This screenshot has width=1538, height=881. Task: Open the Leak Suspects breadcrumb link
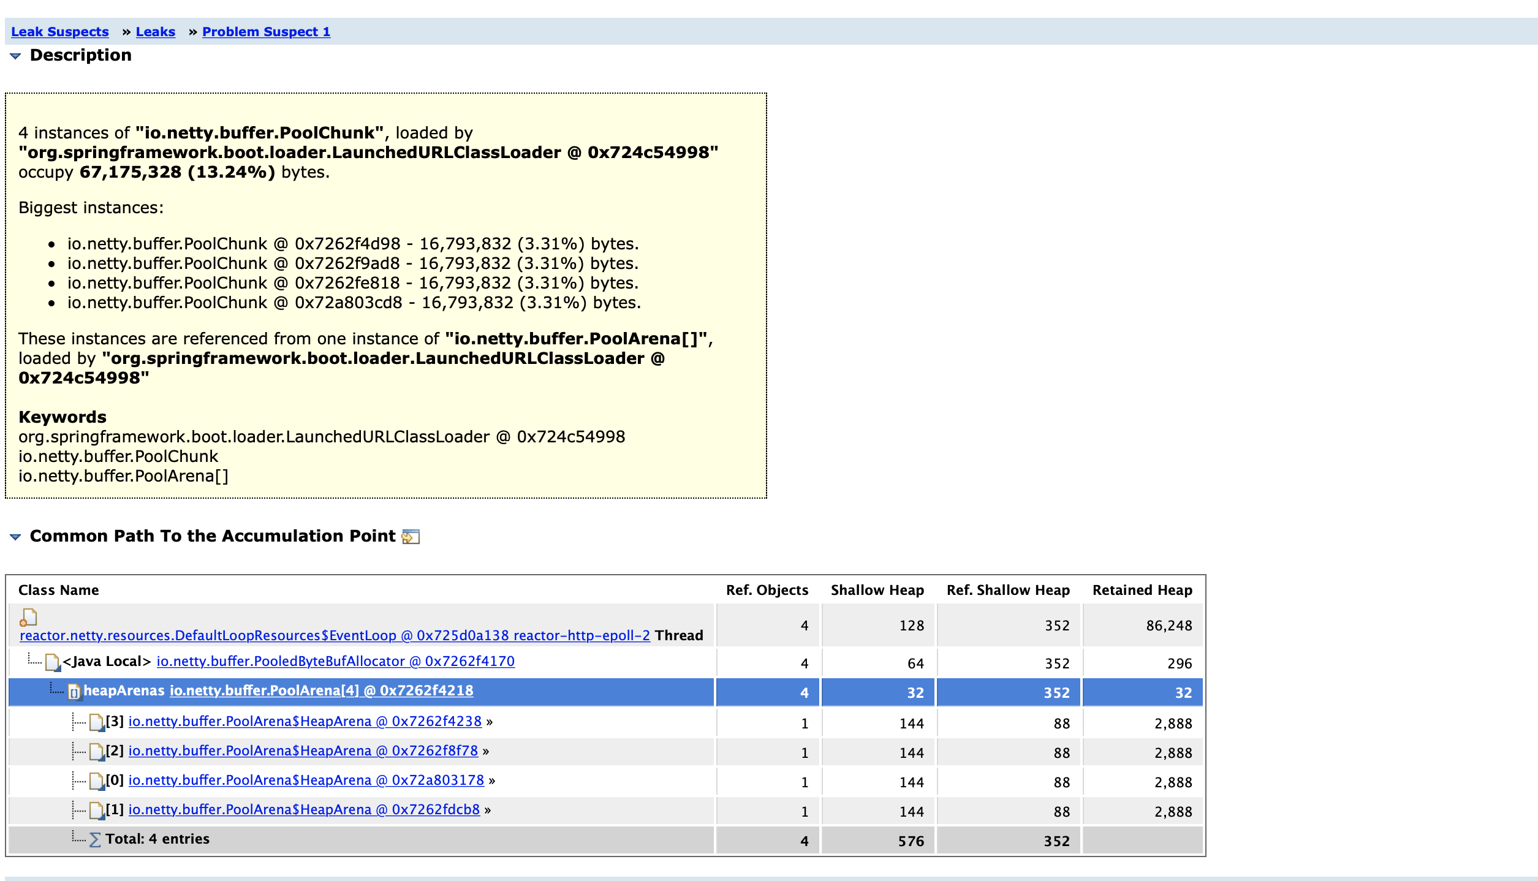59,31
